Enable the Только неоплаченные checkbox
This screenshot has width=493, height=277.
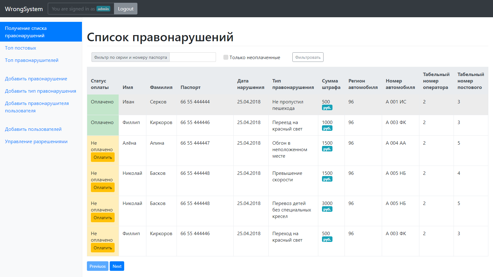point(226,57)
